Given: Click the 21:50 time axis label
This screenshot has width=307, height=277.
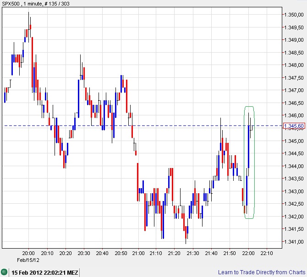Looking at the screenshot, I should click(230, 253).
